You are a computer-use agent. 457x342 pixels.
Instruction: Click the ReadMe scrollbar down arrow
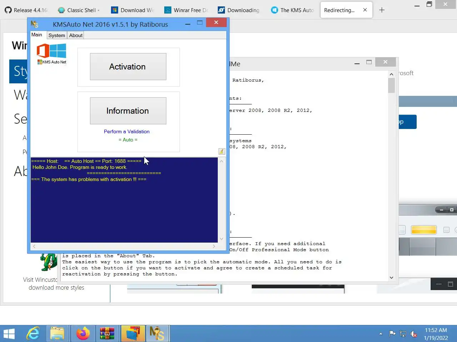tap(391, 278)
